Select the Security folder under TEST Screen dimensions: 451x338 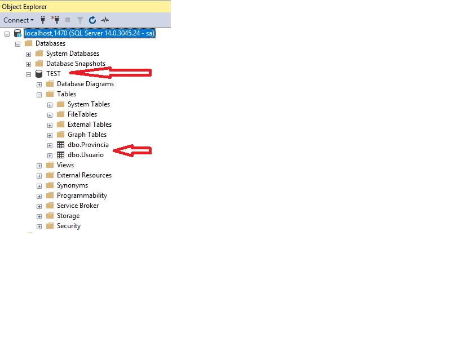pos(69,226)
